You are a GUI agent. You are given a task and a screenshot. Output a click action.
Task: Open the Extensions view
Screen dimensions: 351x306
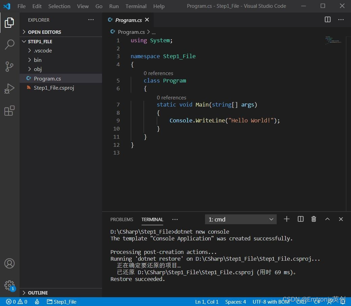[9, 111]
